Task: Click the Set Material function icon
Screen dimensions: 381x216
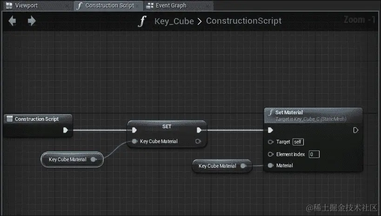Action: click(270, 113)
